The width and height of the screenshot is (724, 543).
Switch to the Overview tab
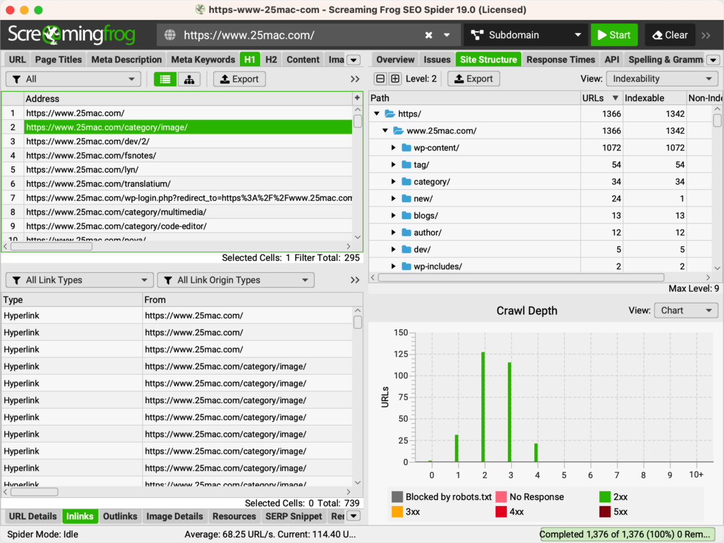pyautogui.click(x=395, y=59)
